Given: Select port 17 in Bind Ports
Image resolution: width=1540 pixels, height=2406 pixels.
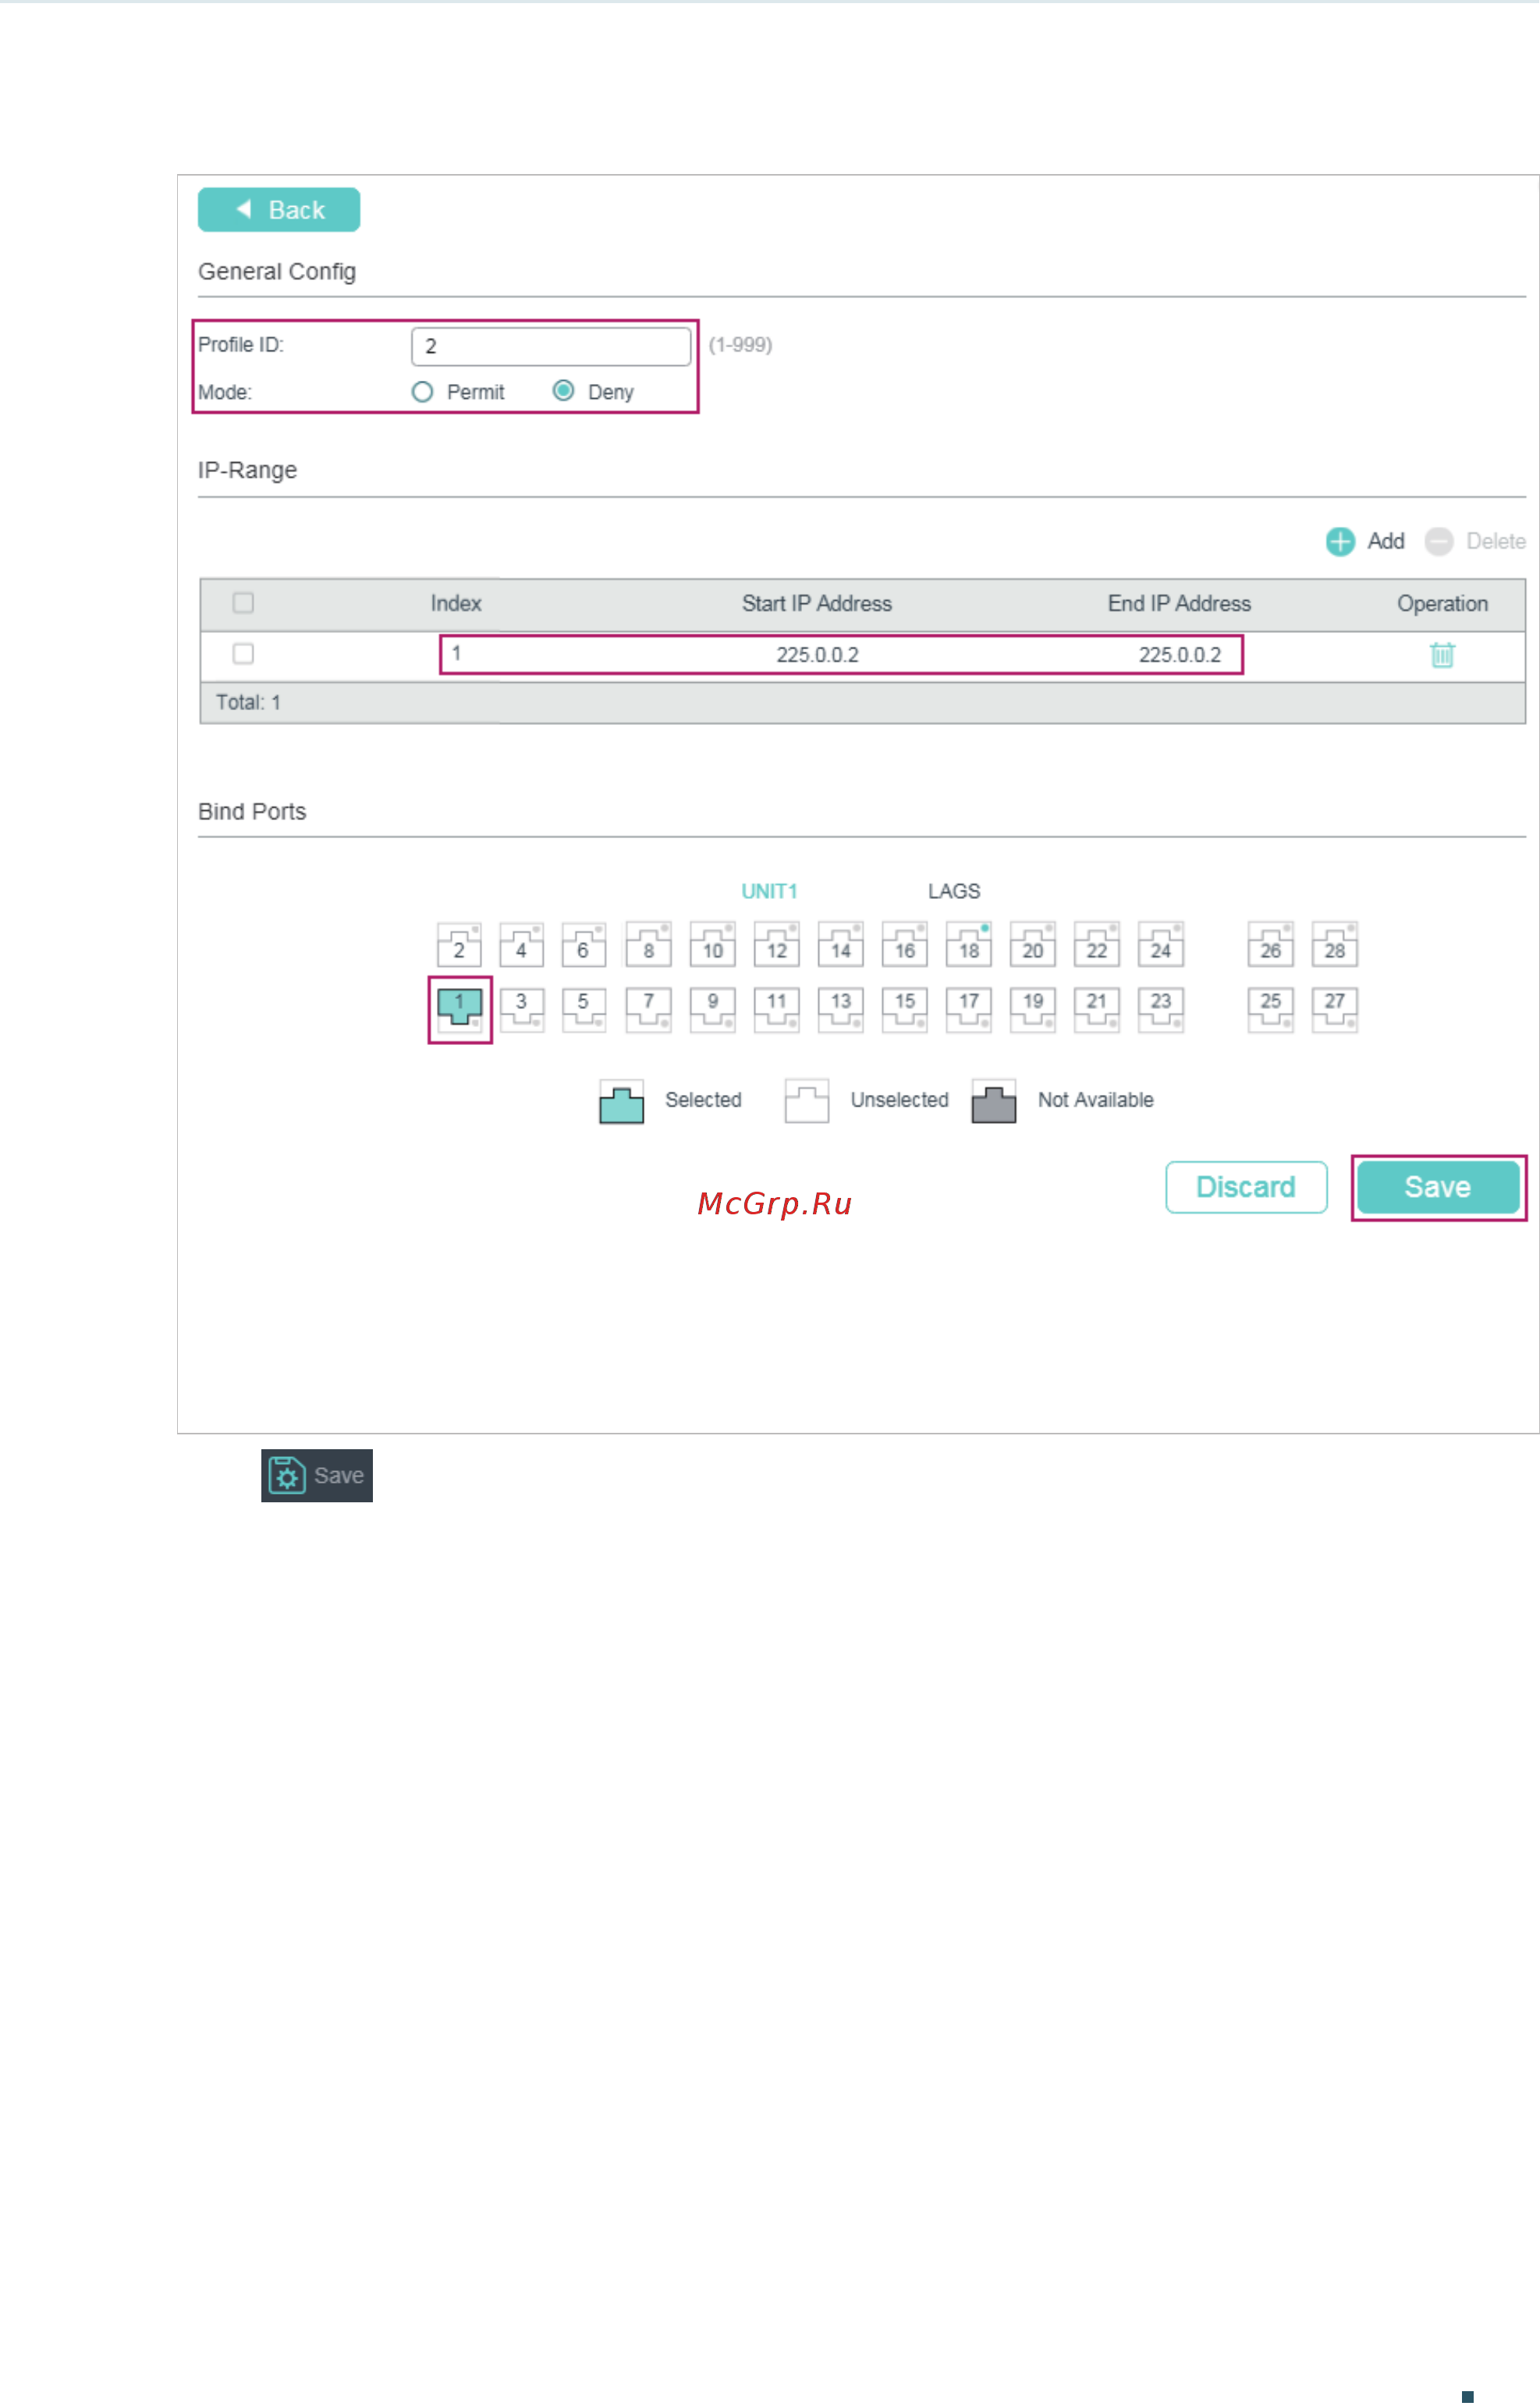Looking at the screenshot, I should 969,1009.
